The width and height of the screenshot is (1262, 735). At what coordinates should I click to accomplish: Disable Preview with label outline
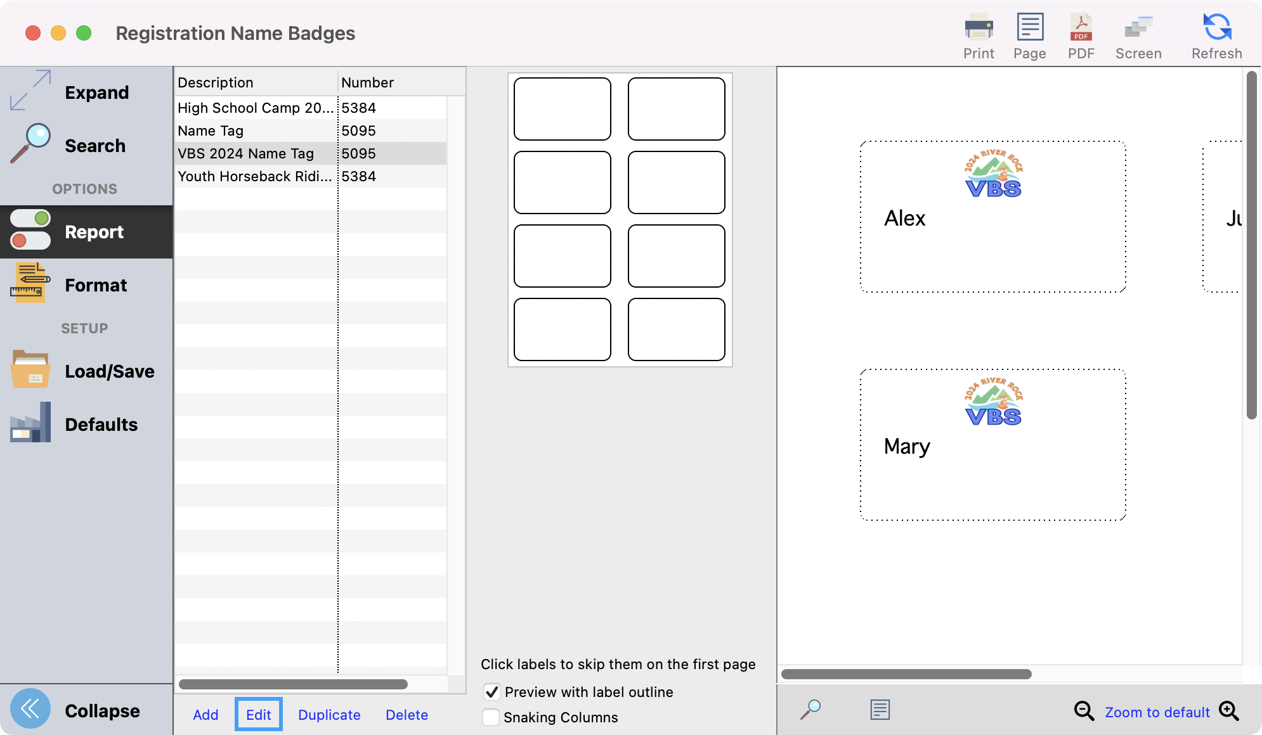click(x=492, y=692)
